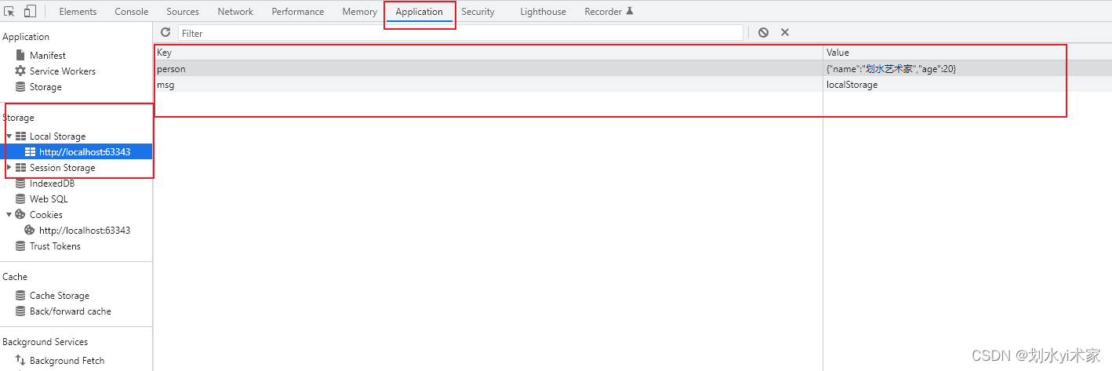This screenshot has width=1112, height=371.
Task: Click the Cache Storage database icon
Action: click(x=20, y=296)
